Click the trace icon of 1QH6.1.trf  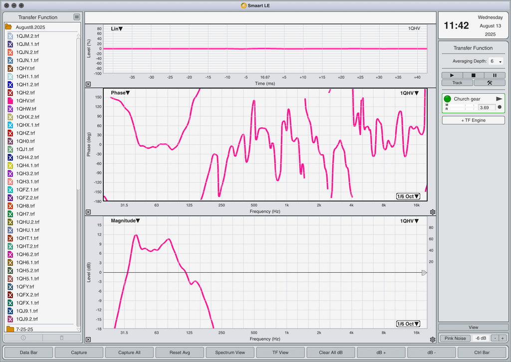coord(10,262)
